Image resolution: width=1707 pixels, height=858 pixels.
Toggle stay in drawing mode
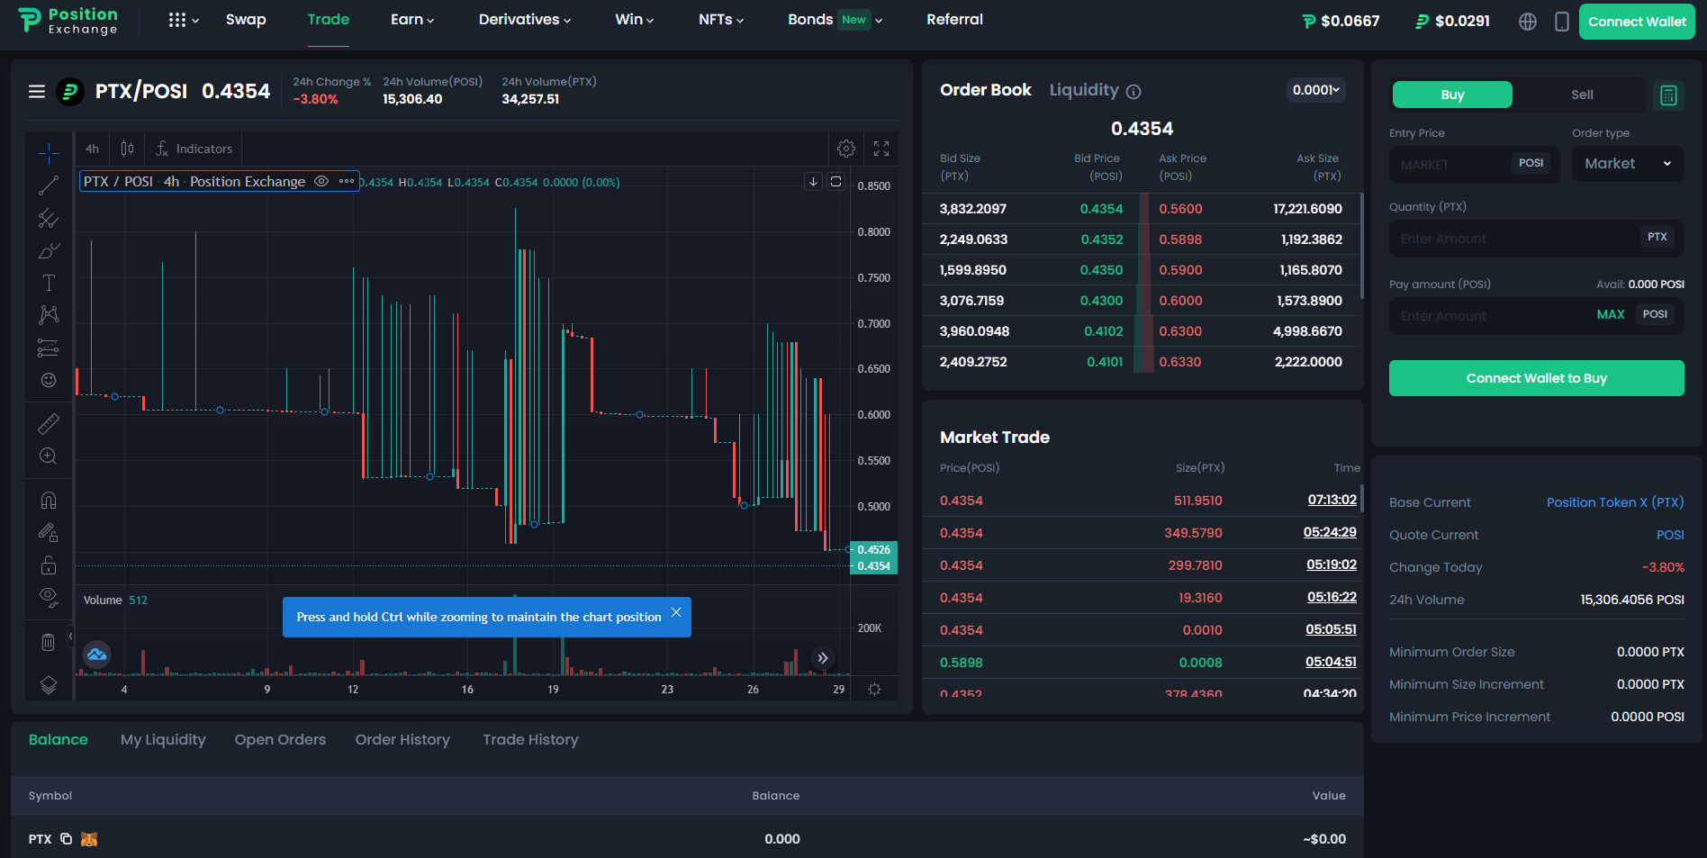pos(49,533)
